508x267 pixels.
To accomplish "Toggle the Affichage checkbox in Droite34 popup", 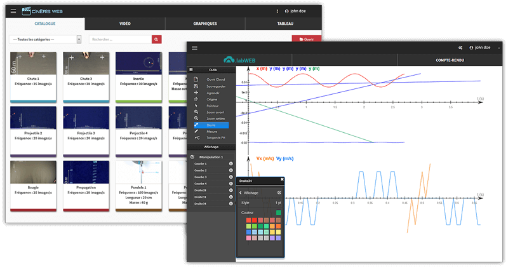I will [x=279, y=192].
